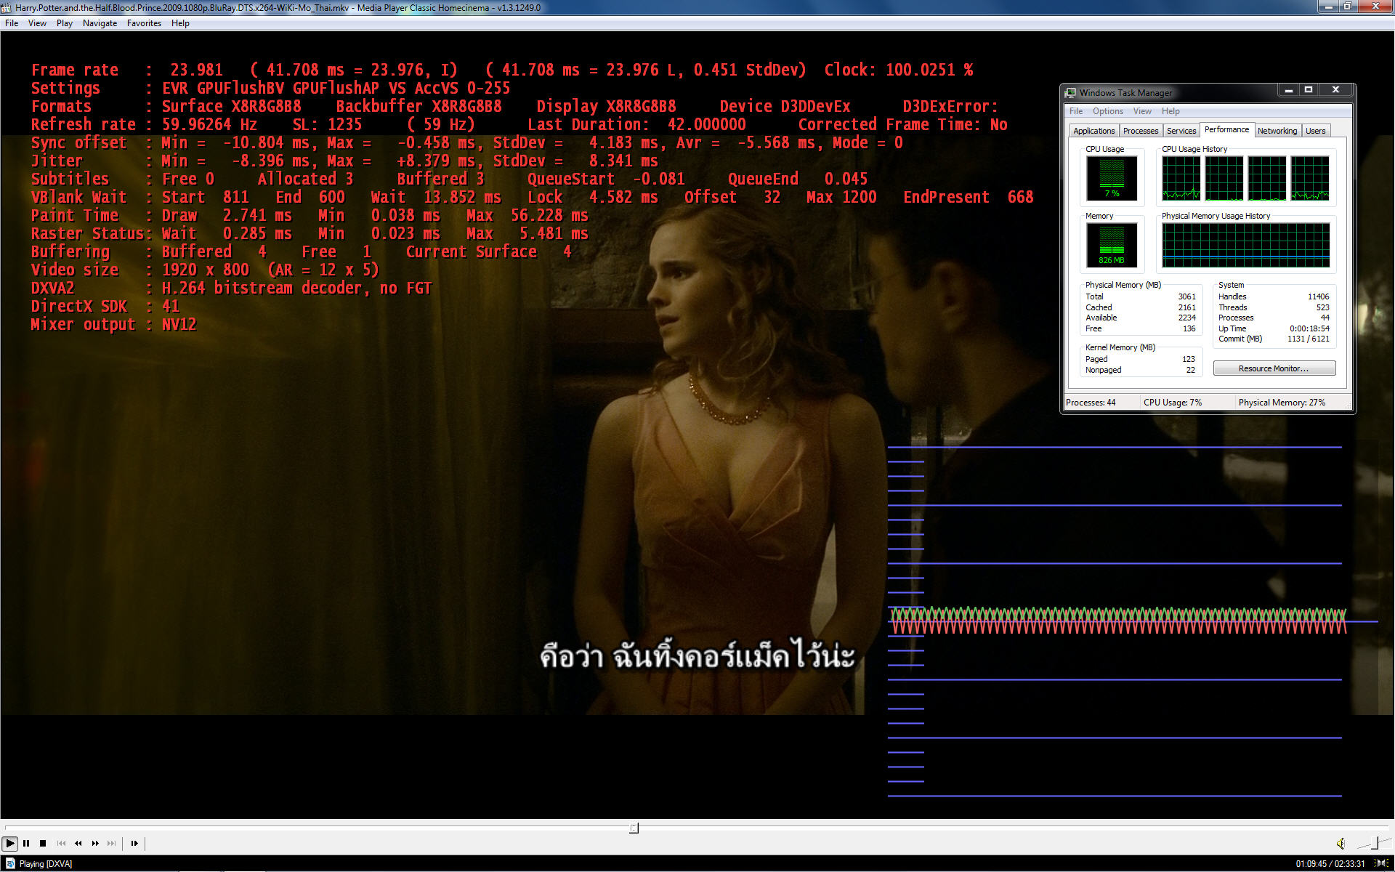Screen dimensions: 1395x872
Task: Click the skip-to-next button
Action: click(111, 843)
